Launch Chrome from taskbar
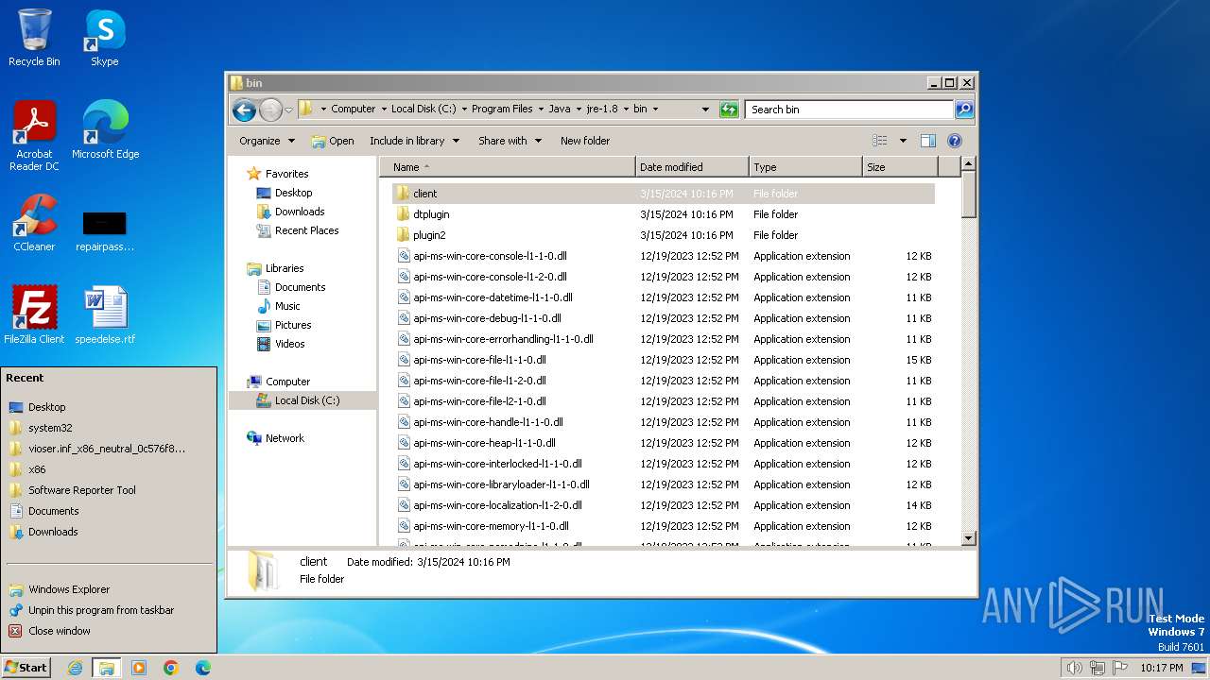 point(171,668)
